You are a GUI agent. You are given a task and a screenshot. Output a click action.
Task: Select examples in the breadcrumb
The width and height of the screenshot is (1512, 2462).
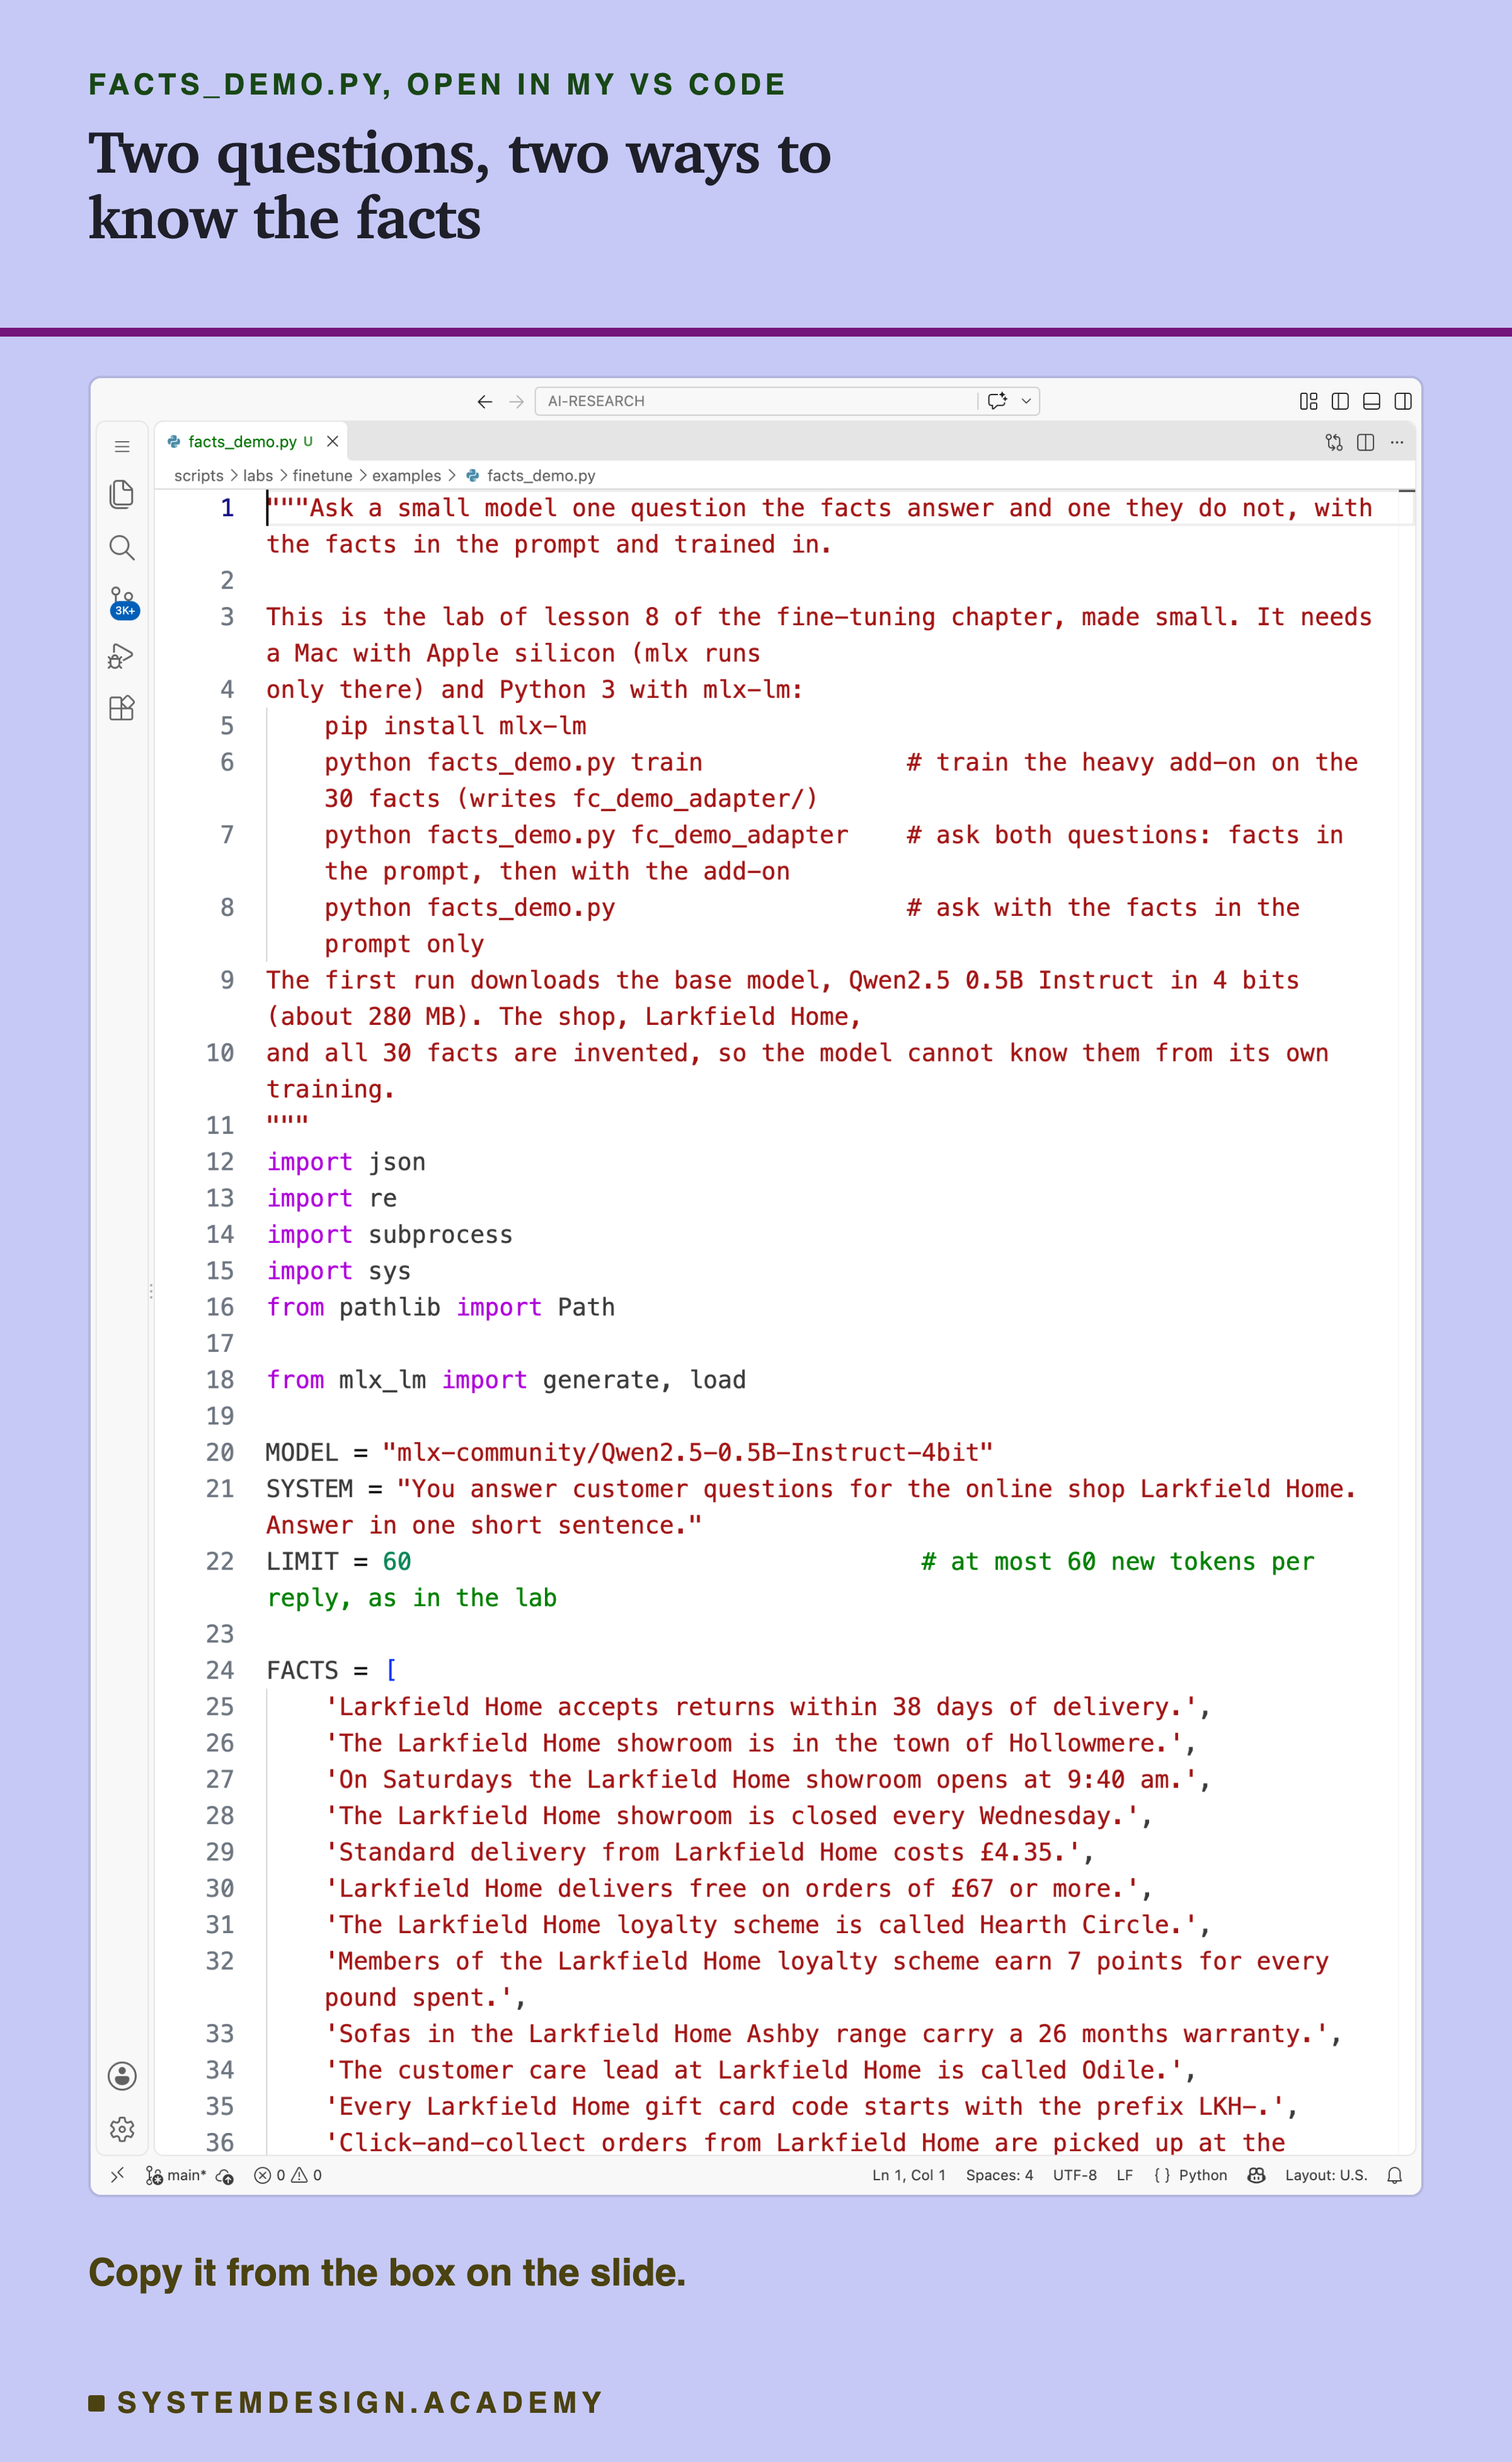click(x=406, y=476)
